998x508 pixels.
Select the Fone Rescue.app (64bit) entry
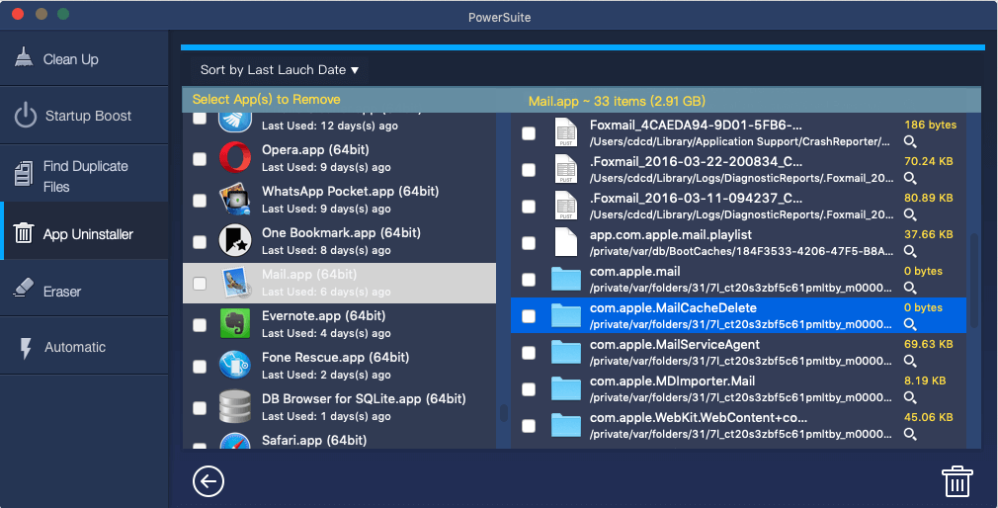339,366
